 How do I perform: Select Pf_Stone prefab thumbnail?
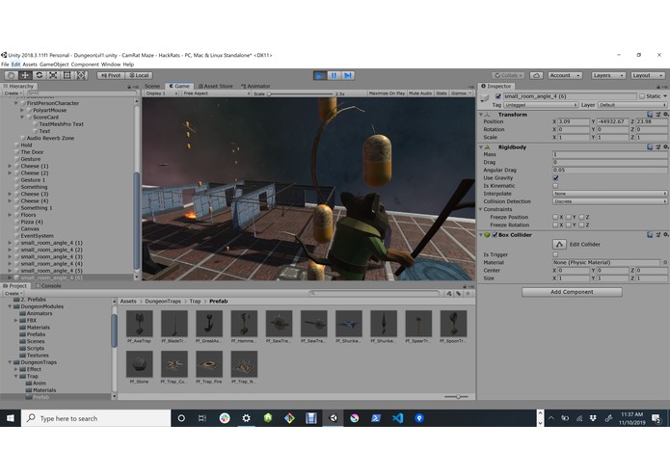coord(139,364)
